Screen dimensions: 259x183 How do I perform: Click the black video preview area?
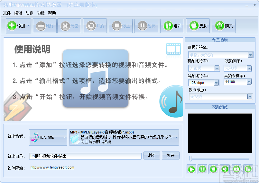pos(220,133)
